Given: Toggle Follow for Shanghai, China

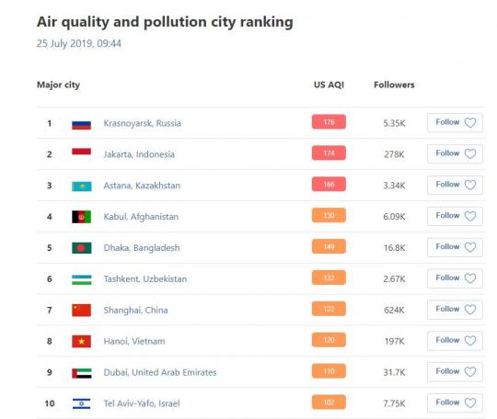Looking at the screenshot, I should click(x=455, y=309).
